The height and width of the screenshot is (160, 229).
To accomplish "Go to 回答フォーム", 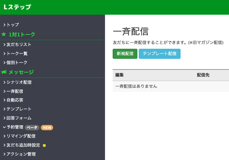I will point(19,118).
